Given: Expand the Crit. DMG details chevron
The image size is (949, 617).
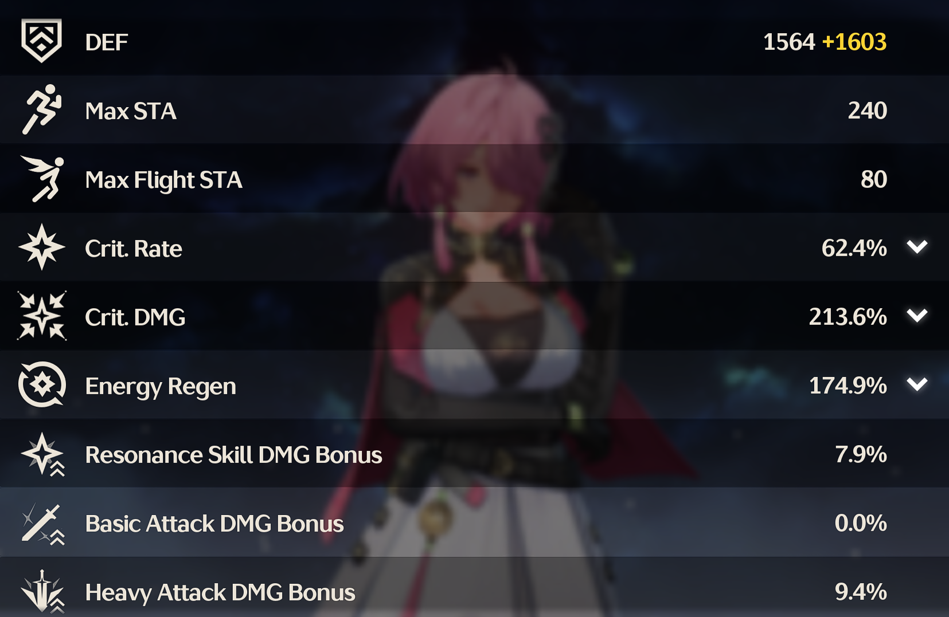Looking at the screenshot, I should point(917,316).
